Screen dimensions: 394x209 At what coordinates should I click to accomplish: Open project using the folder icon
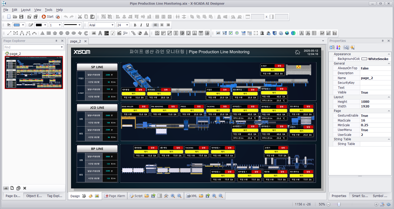pyautogui.click(x=15, y=17)
